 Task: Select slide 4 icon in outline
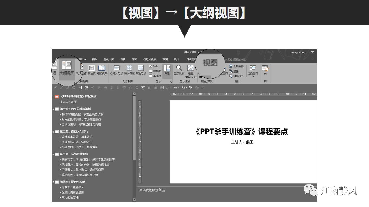(57, 154)
